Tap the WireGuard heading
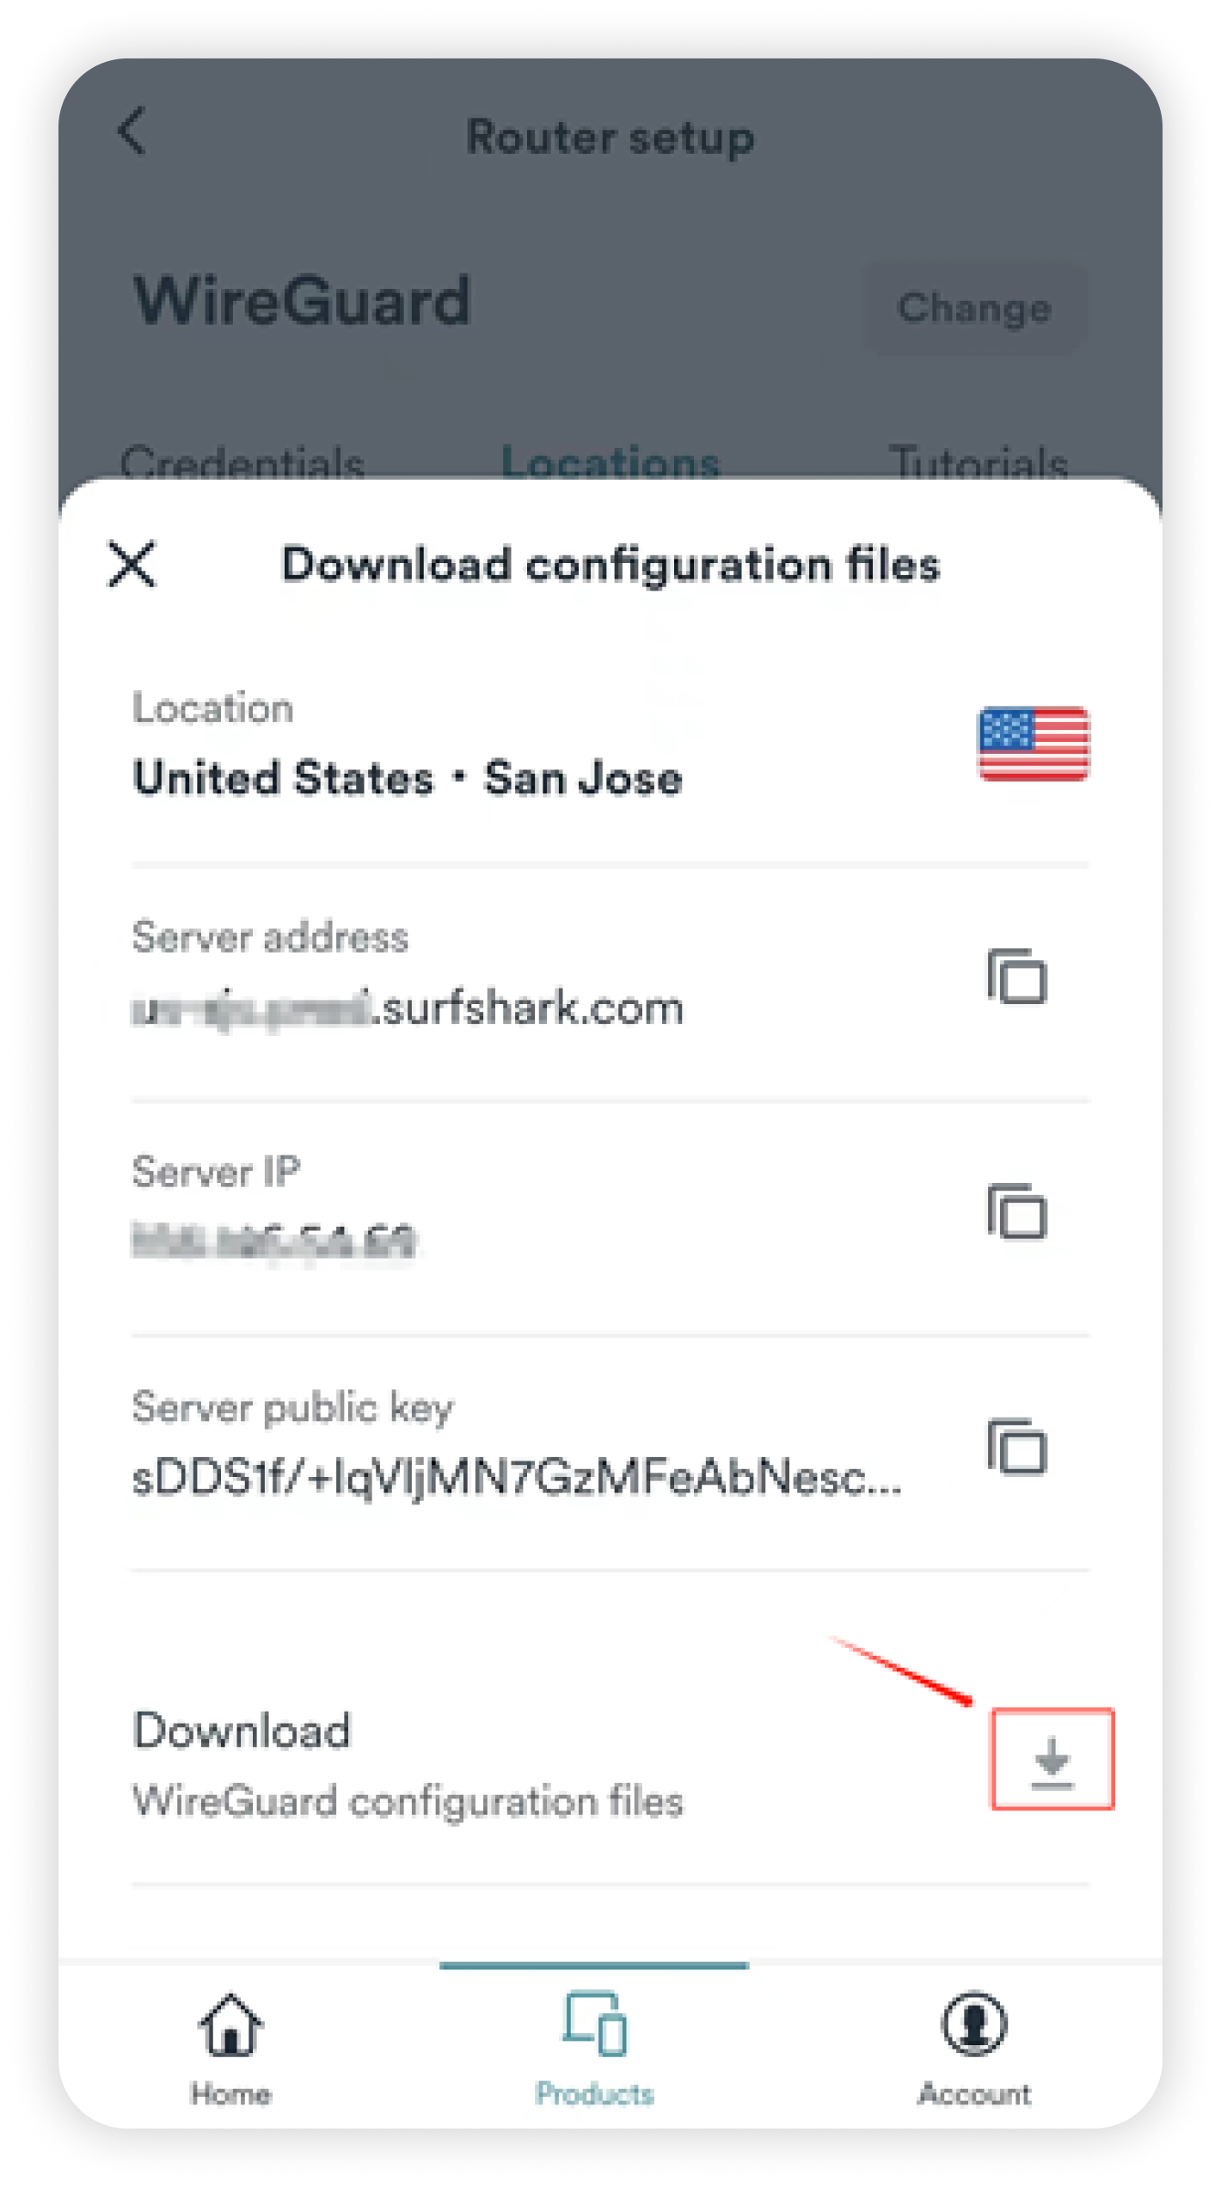 (x=303, y=301)
